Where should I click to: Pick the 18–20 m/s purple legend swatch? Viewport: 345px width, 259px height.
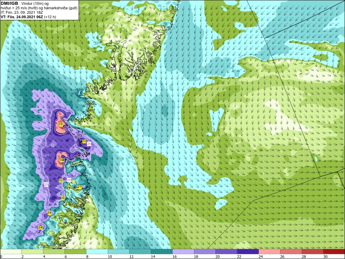coord(205,251)
